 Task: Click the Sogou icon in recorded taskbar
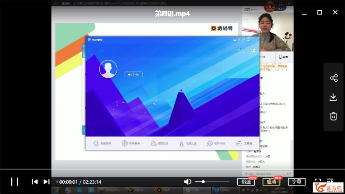68,190
